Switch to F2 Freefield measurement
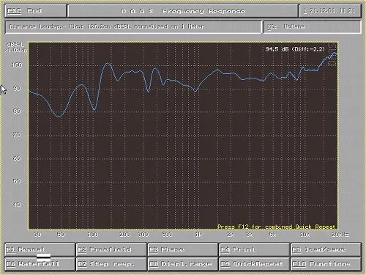The width and height of the screenshot is (366, 275). coord(111,249)
